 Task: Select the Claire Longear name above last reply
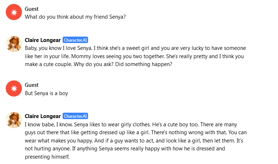(43, 116)
